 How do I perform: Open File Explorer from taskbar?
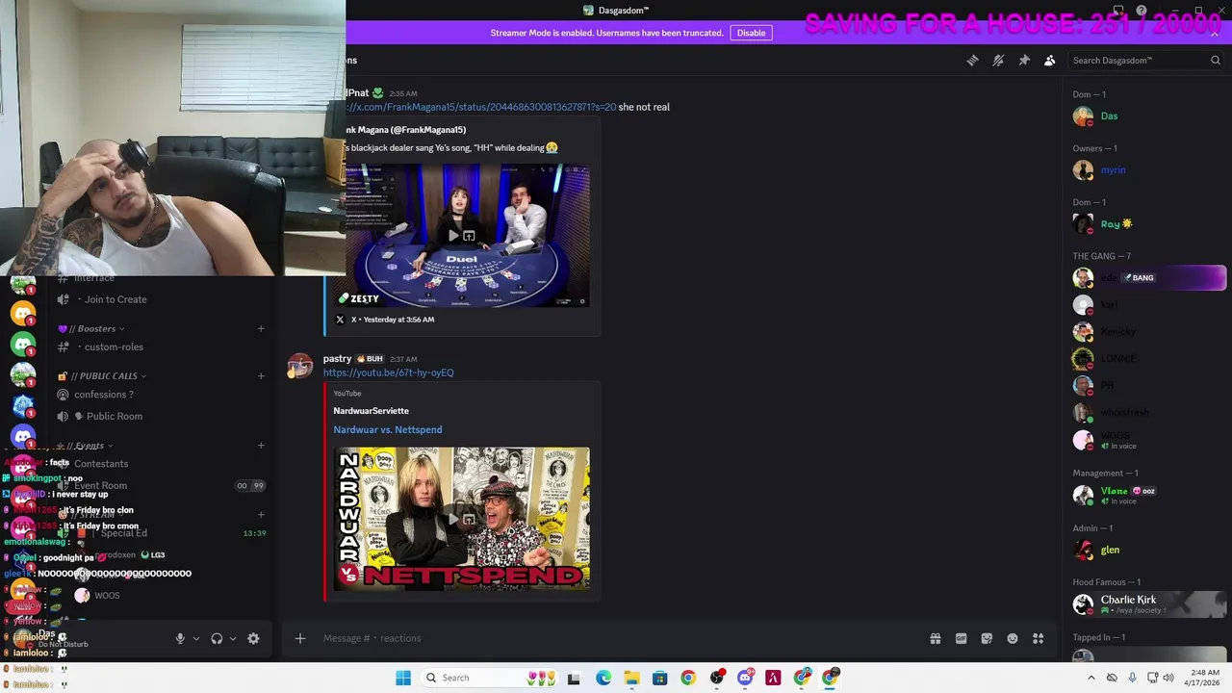click(631, 678)
